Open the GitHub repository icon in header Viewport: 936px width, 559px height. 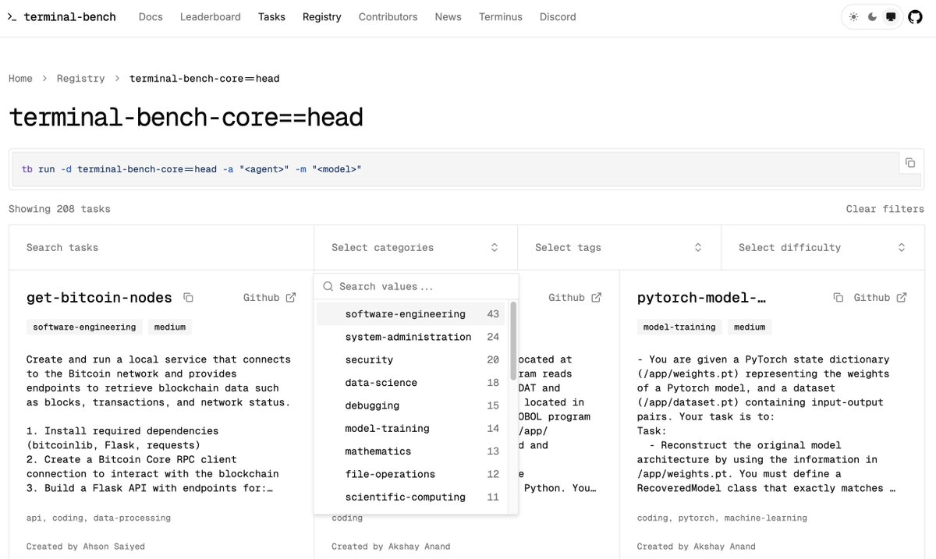[x=914, y=17]
